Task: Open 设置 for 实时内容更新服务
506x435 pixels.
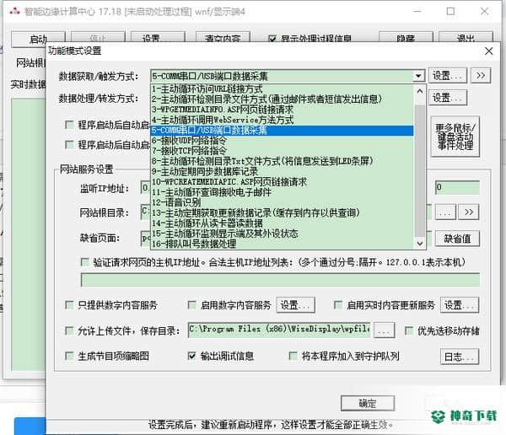Action: coord(460,305)
